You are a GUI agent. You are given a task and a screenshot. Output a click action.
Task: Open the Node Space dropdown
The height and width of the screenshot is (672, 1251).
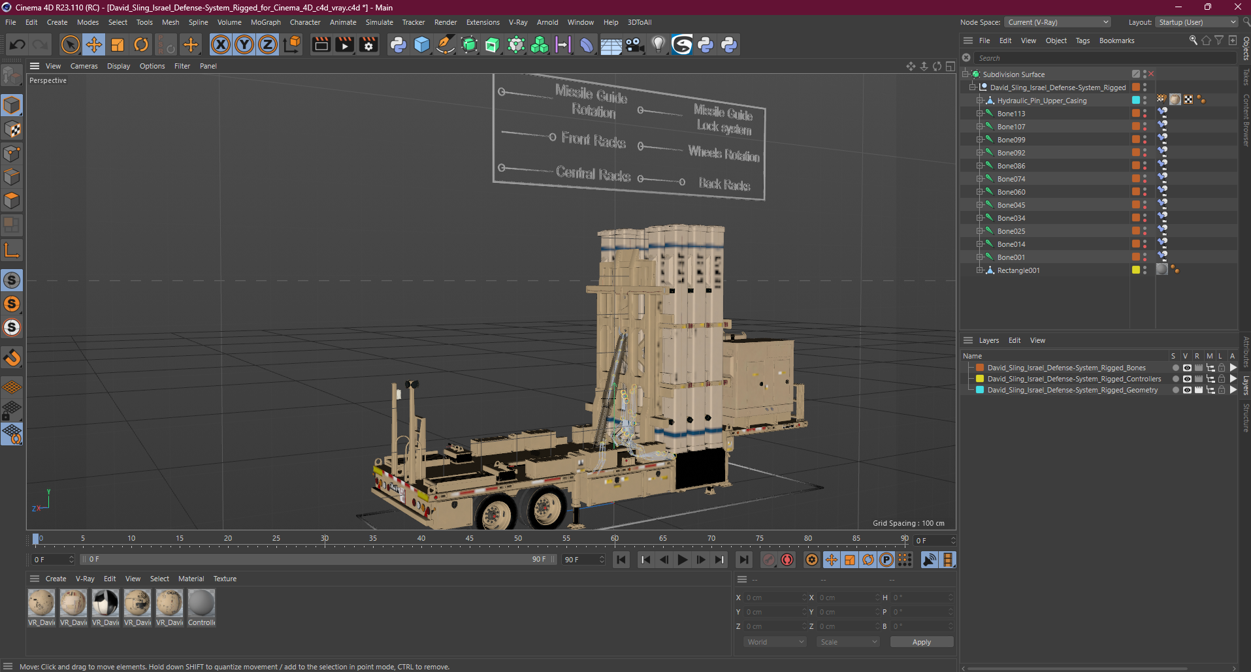coord(1057,22)
